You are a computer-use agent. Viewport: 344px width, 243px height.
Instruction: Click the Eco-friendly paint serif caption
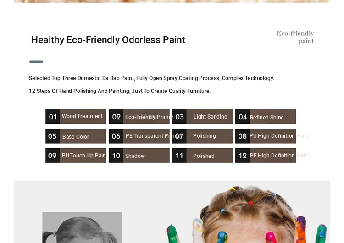295,37
